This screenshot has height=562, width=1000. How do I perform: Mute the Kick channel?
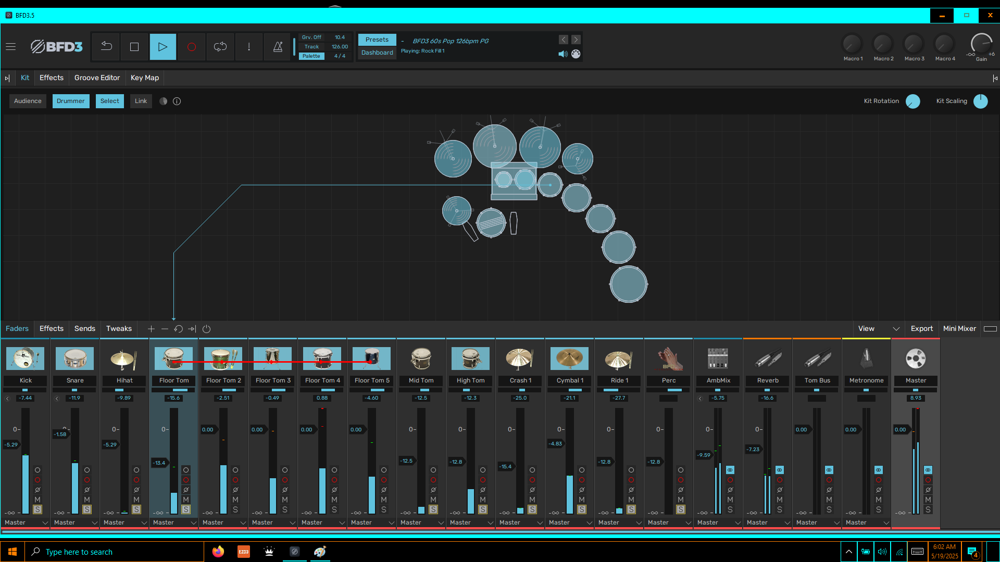37,500
